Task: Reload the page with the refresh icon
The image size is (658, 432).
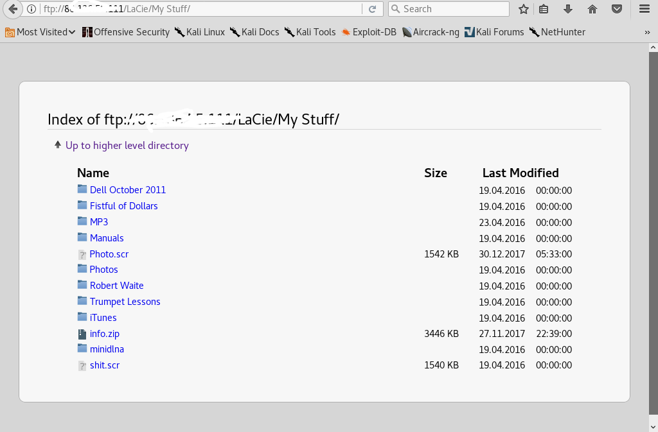Action: 372,9
